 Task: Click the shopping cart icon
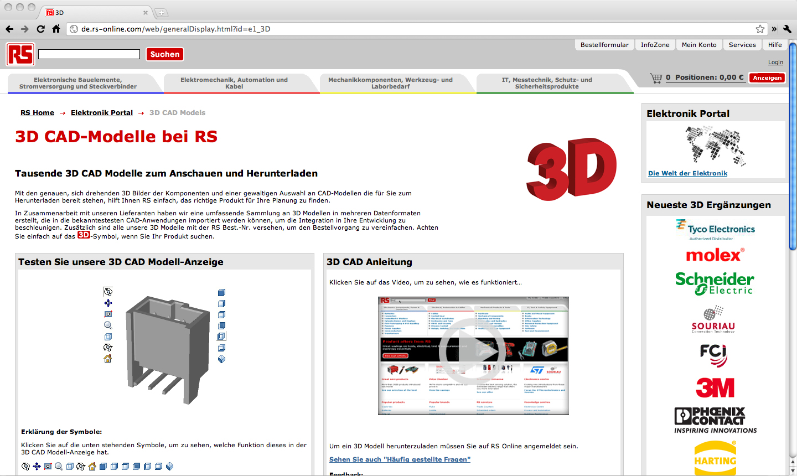point(656,78)
